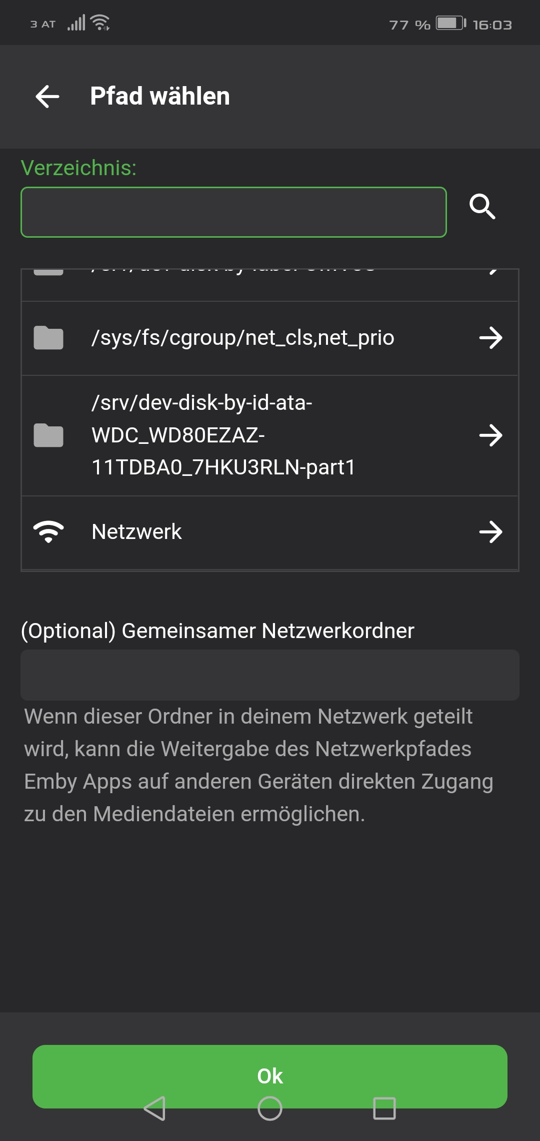Image resolution: width=540 pixels, height=1141 pixels.
Task: Tap the Android back navigation triangle
Action: click(155, 1108)
